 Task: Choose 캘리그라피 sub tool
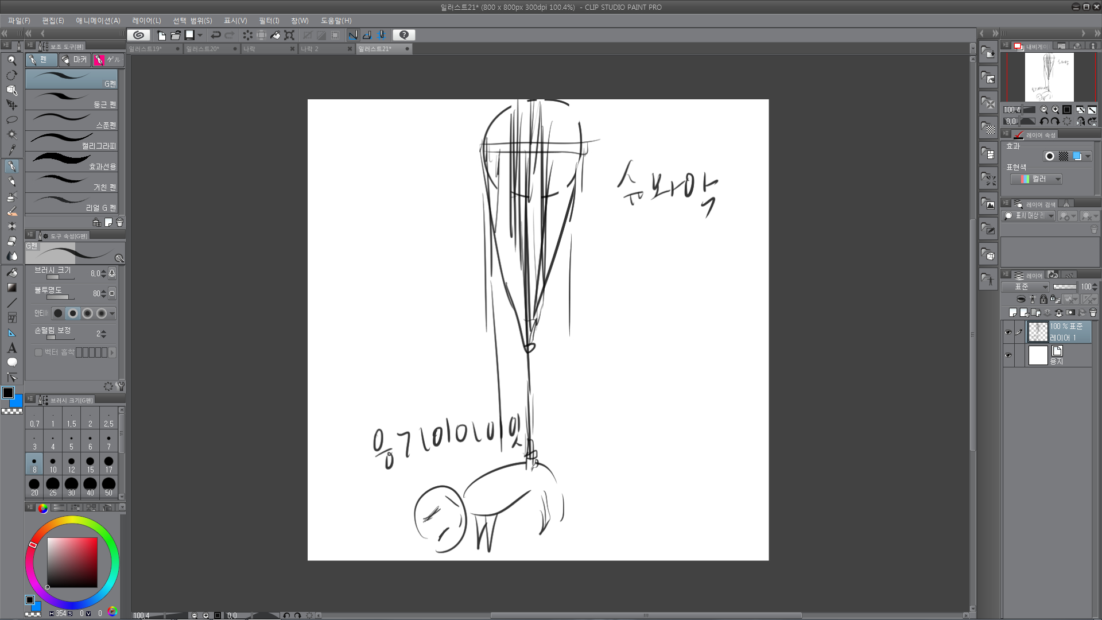72,141
